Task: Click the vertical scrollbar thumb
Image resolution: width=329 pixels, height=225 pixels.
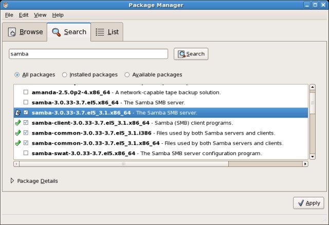Action: click(x=313, y=103)
